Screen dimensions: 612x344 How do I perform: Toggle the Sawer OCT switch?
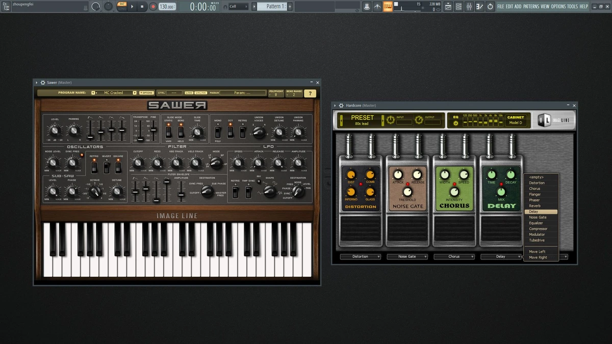(230, 131)
